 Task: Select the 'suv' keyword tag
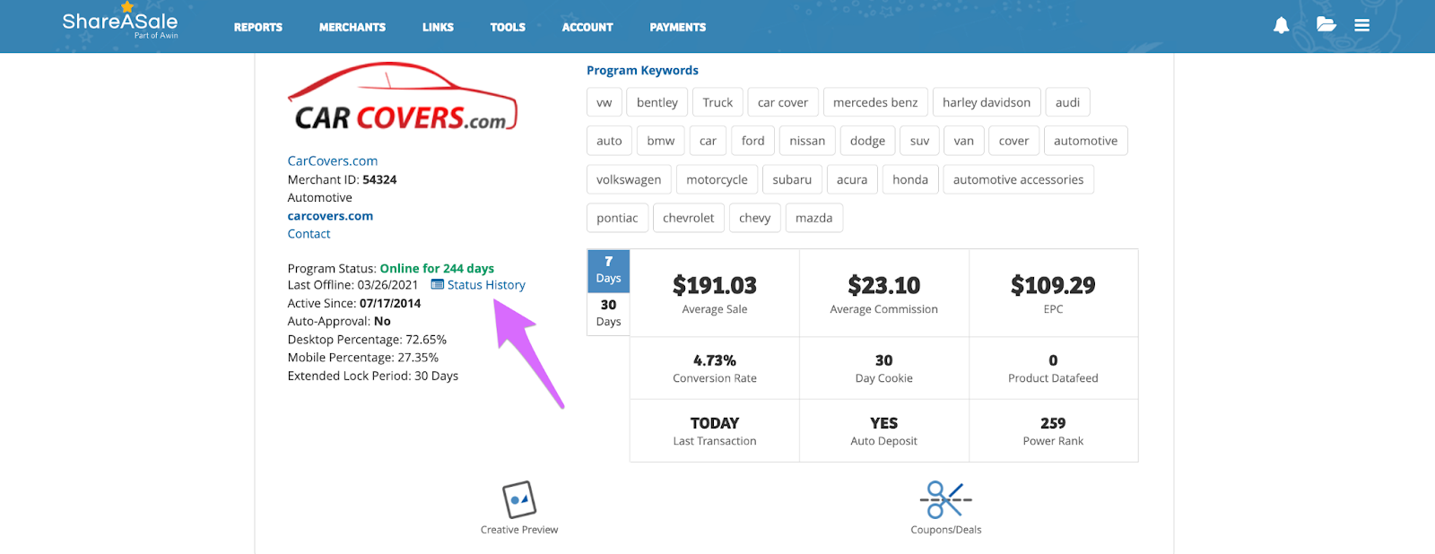tap(920, 141)
